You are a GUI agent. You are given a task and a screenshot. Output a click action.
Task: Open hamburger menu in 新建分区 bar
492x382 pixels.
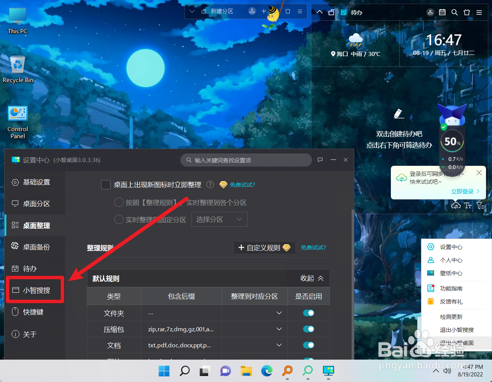pyautogui.click(x=300, y=12)
